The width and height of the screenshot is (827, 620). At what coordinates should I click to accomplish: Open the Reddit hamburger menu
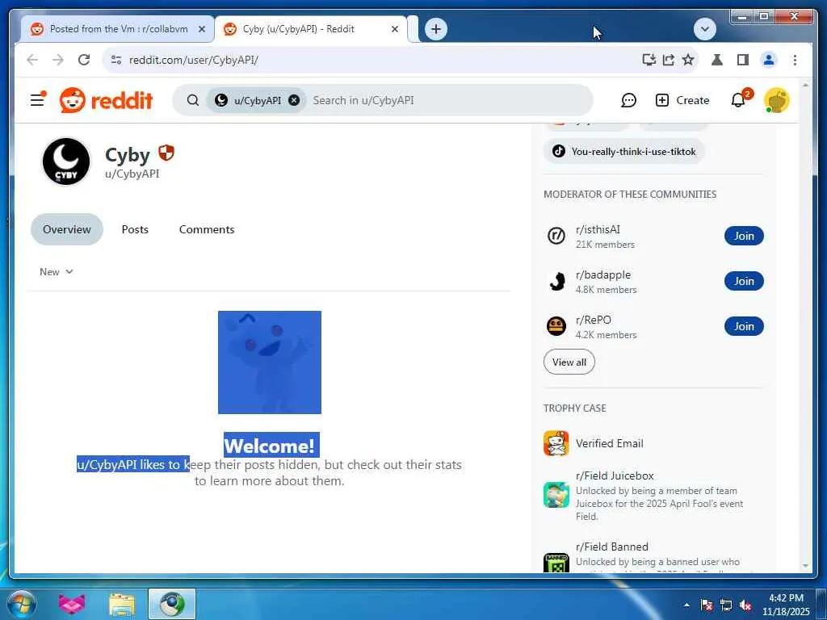click(x=38, y=99)
